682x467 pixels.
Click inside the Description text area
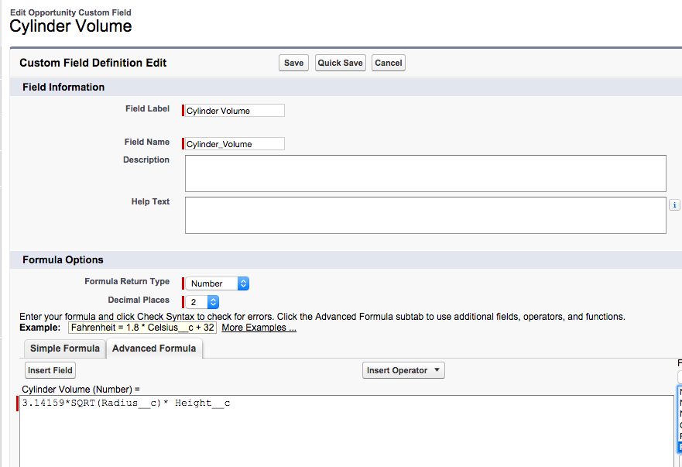click(425, 173)
